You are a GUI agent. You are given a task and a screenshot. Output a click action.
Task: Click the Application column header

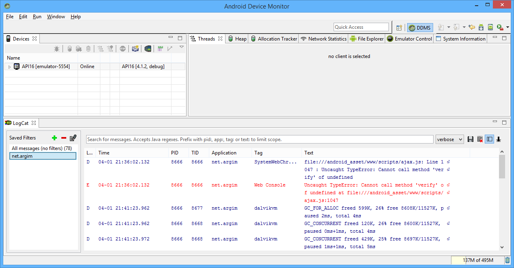[230, 153]
